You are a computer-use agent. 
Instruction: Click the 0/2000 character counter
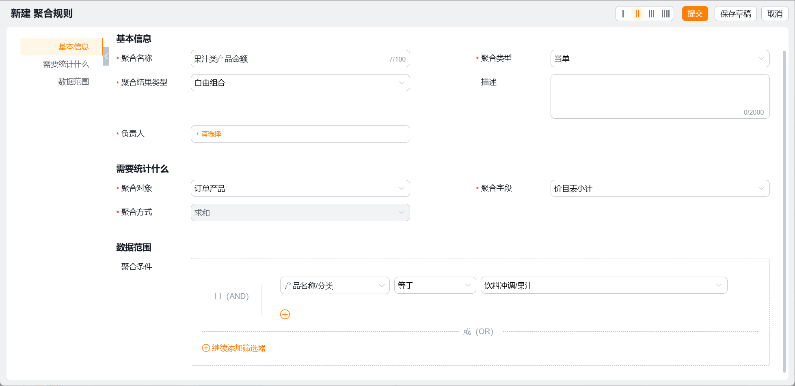754,112
